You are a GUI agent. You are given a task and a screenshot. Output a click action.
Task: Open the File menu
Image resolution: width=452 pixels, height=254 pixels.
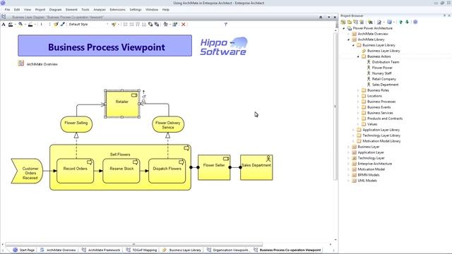[x=7, y=9]
